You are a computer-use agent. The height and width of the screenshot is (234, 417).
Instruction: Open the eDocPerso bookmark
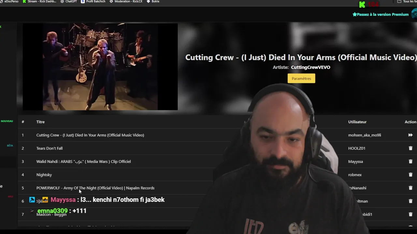9,1
